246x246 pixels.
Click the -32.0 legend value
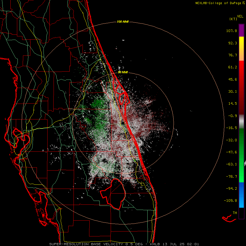[x=232, y=140]
